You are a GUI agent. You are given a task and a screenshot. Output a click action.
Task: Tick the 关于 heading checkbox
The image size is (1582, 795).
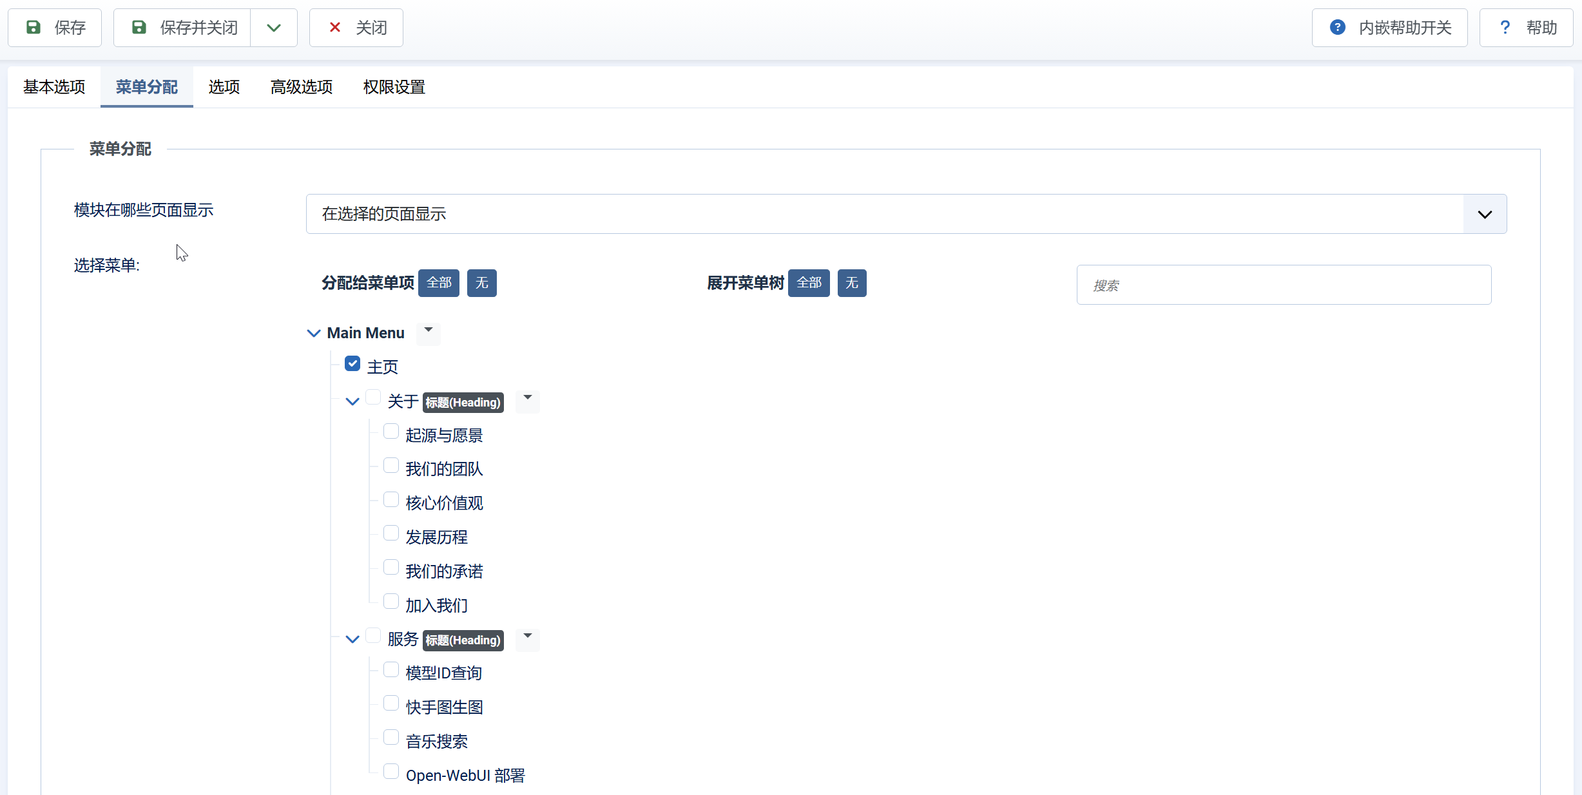pyautogui.click(x=373, y=397)
